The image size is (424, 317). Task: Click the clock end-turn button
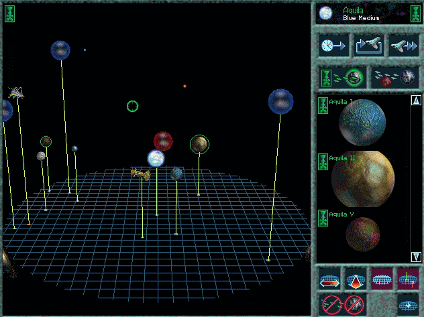point(333,46)
